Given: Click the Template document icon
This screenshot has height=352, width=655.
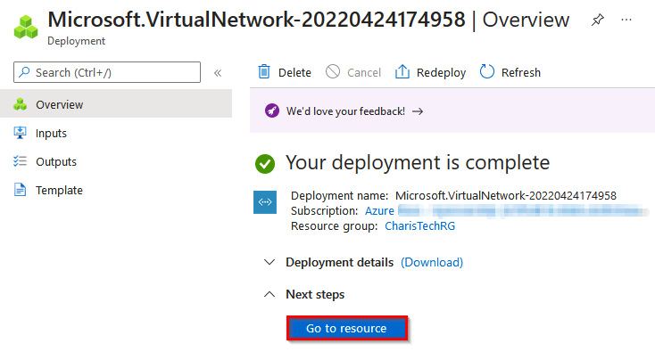Looking at the screenshot, I should 20,190.
